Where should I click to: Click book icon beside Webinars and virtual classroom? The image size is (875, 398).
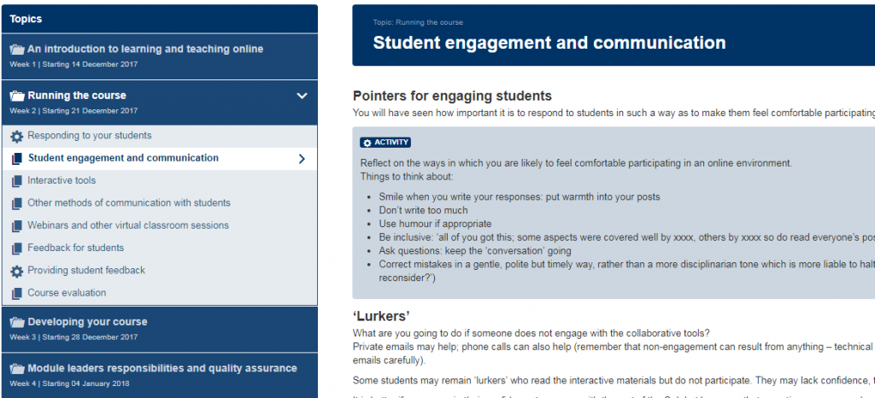(17, 226)
